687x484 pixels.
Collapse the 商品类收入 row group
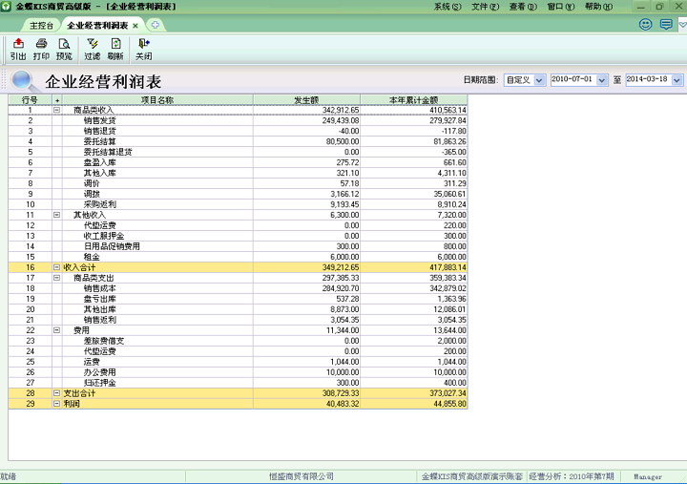57,110
